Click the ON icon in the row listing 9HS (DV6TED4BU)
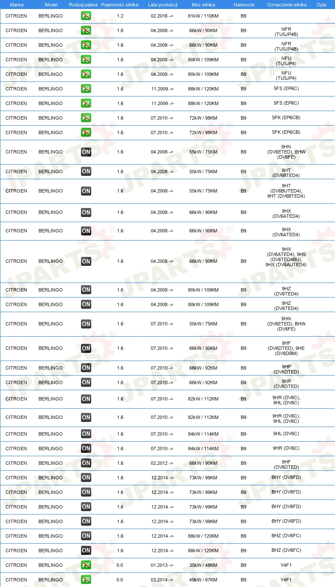This screenshot has height=587, width=335. click(x=86, y=261)
